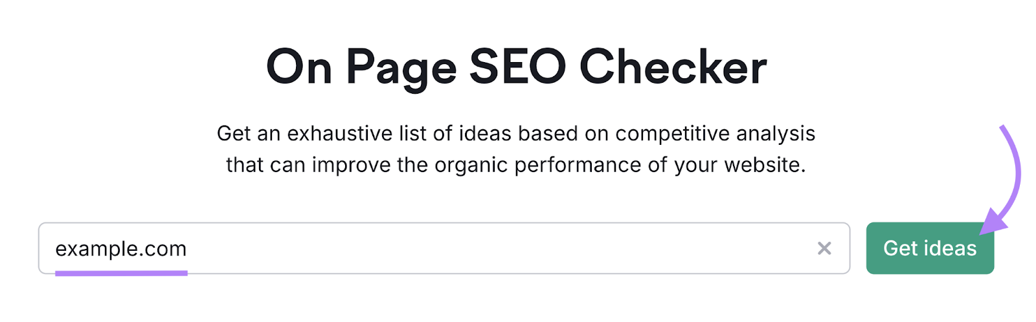Click the example.com text in the field
This screenshot has height=322, width=1036.
click(121, 249)
